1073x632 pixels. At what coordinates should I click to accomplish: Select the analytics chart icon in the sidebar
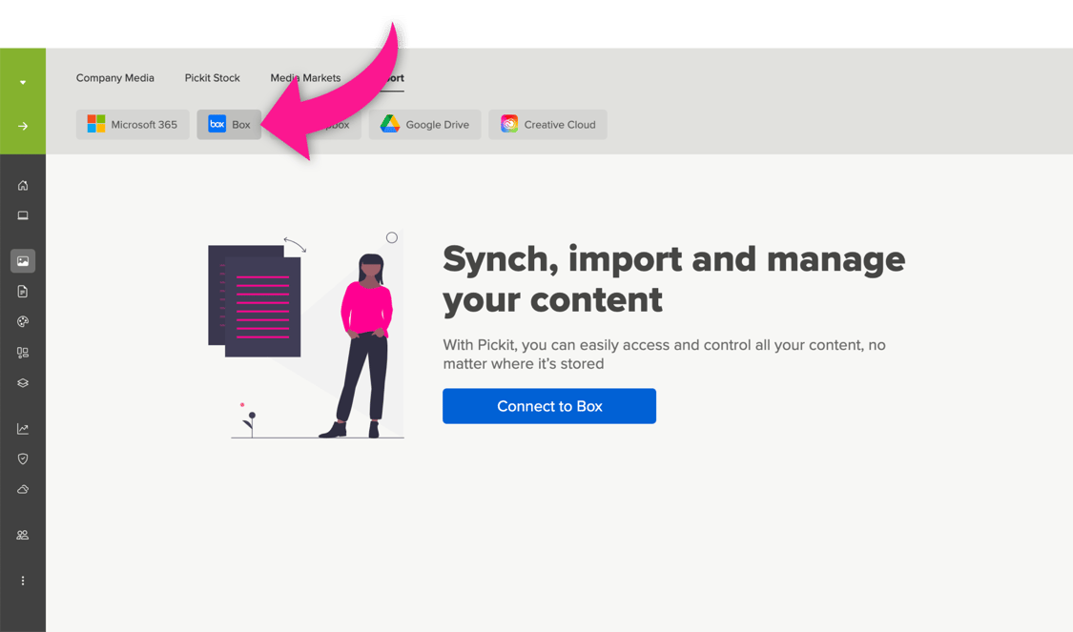click(23, 428)
